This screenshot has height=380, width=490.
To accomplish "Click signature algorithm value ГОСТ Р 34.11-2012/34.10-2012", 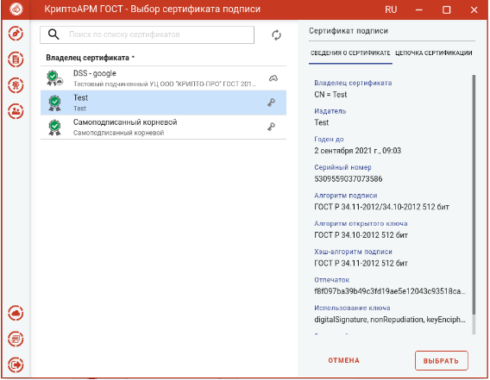I will coord(381,207).
